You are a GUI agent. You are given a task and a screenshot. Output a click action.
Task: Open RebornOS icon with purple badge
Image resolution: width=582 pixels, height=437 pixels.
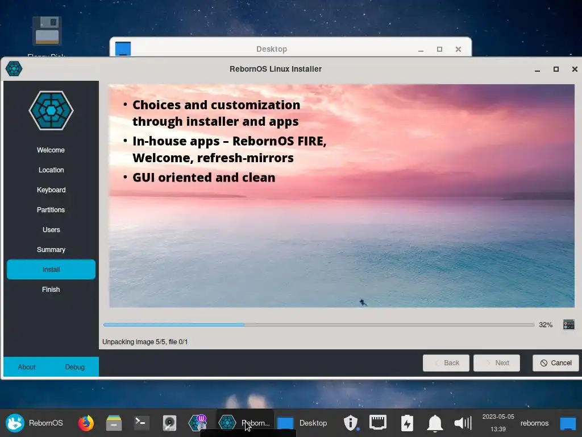coord(197,423)
